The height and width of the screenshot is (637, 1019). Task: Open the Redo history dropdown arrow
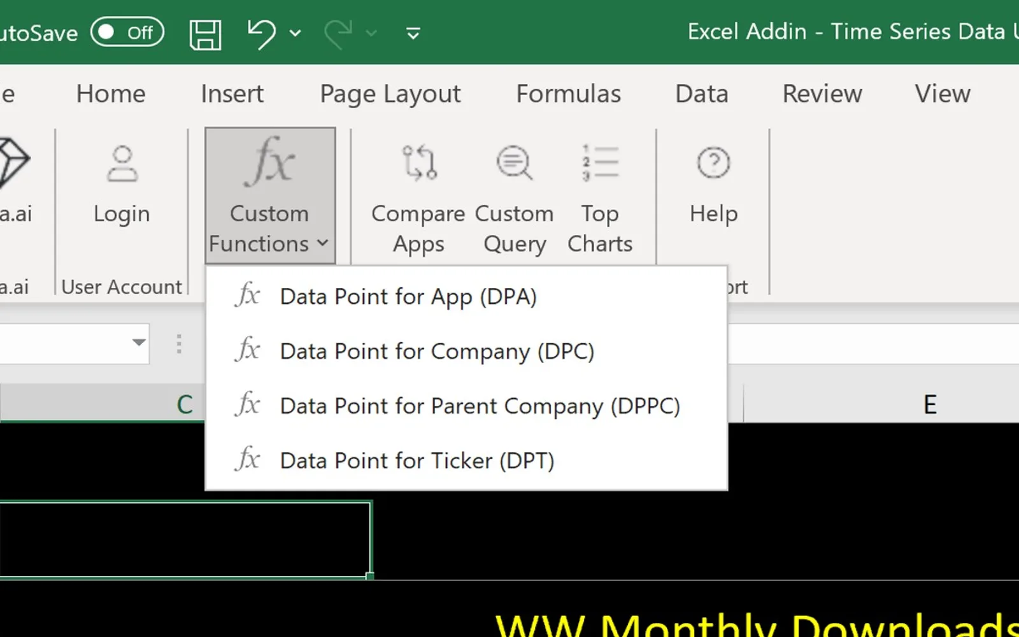coord(371,33)
